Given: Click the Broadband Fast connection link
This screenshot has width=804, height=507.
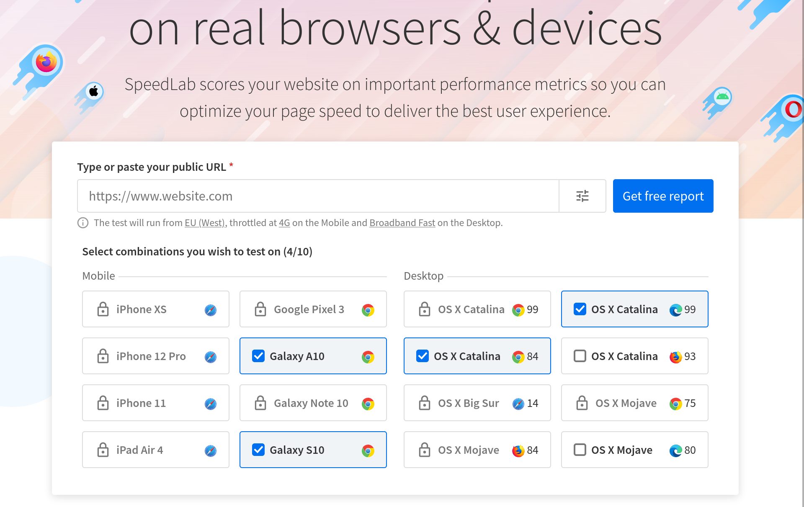Looking at the screenshot, I should 402,223.
